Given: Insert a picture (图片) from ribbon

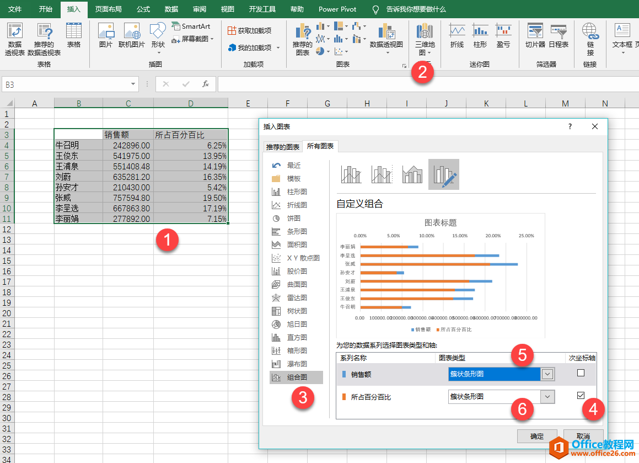Looking at the screenshot, I should click(105, 36).
